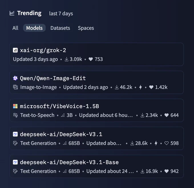Open microsoft/VibeVoice-1.5B model page
This screenshot has width=194, height=188.
(59, 106)
